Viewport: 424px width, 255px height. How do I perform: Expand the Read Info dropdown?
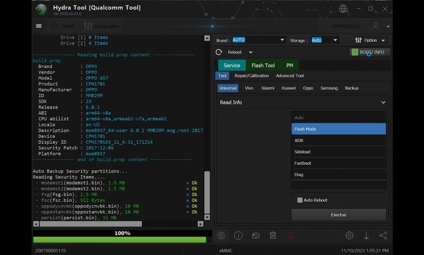coord(383,102)
